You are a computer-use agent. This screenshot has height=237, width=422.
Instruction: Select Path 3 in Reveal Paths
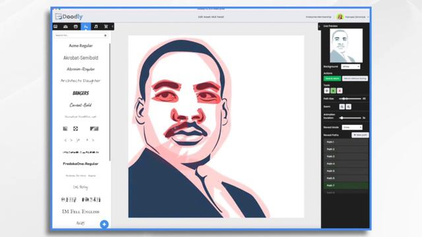(x=346, y=157)
